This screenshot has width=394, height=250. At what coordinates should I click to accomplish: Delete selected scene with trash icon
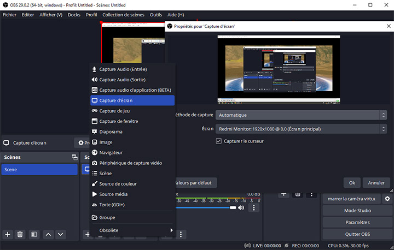20,234
